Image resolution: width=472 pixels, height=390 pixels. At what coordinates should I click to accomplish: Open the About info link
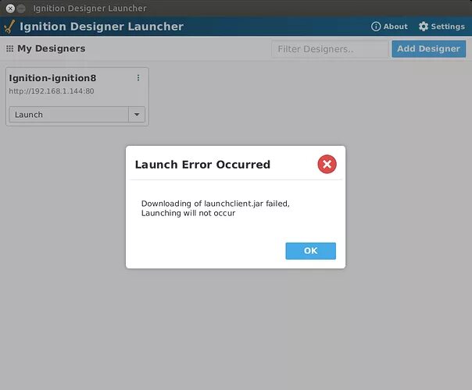tap(389, 27)
